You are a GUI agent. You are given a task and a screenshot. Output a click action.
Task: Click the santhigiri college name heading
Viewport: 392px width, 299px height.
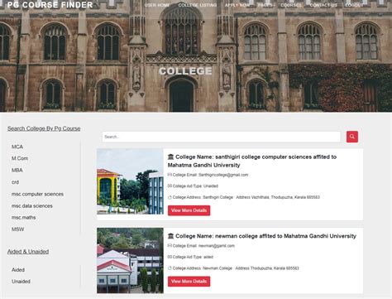coord(252,161)
